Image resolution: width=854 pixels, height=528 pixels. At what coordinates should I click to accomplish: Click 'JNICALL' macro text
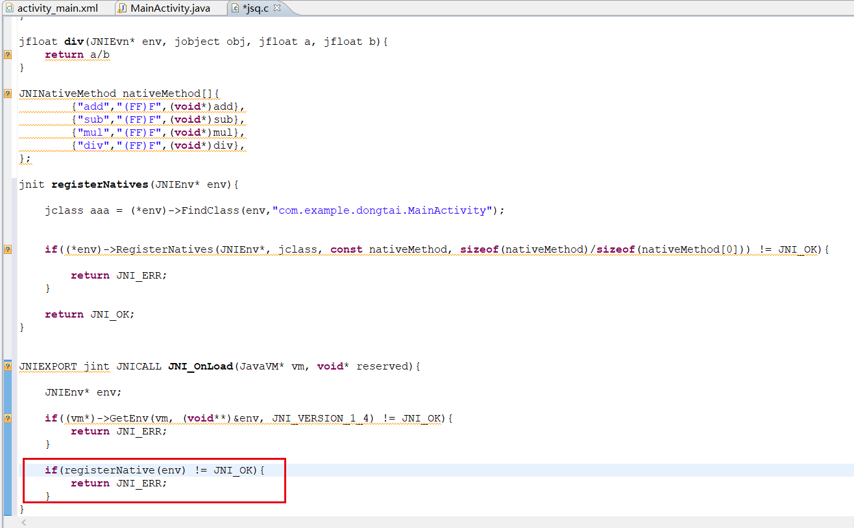(139, 366)
